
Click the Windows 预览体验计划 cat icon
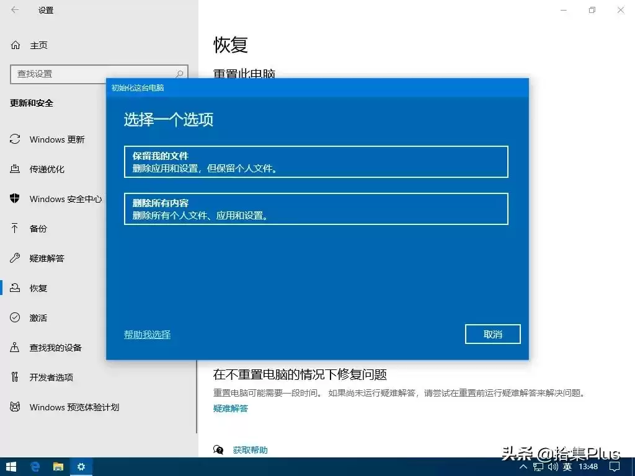click(x=15, y=407)
